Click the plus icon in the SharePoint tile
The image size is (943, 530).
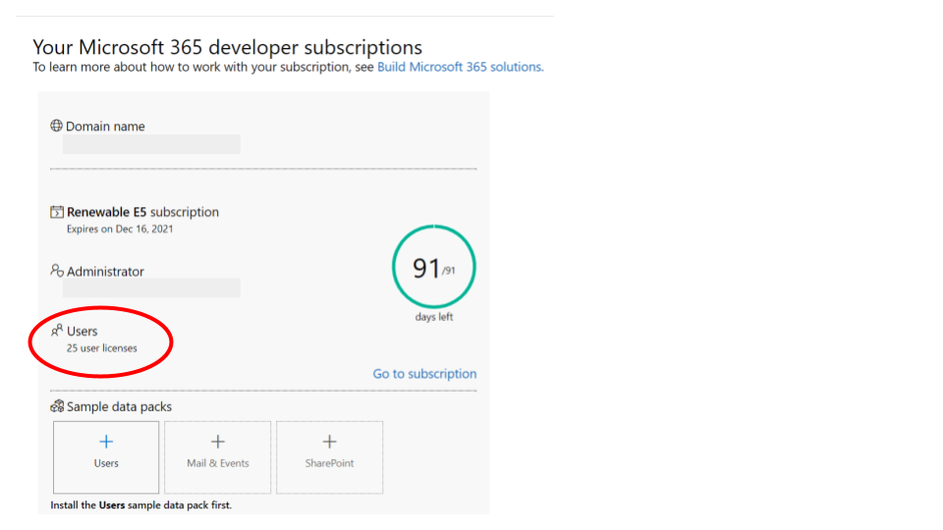(330, 442)
